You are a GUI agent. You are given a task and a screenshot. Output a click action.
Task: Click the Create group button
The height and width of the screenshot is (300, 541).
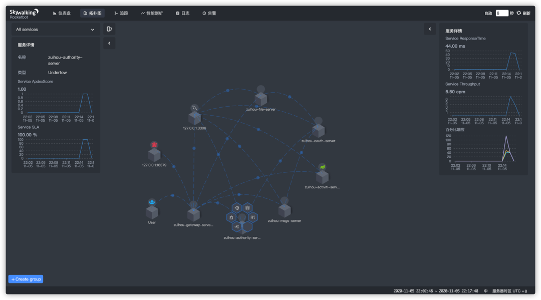coord(26,279)
